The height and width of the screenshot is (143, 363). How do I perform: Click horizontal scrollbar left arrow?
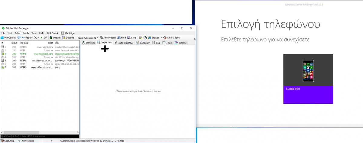(x=2, y=132)
